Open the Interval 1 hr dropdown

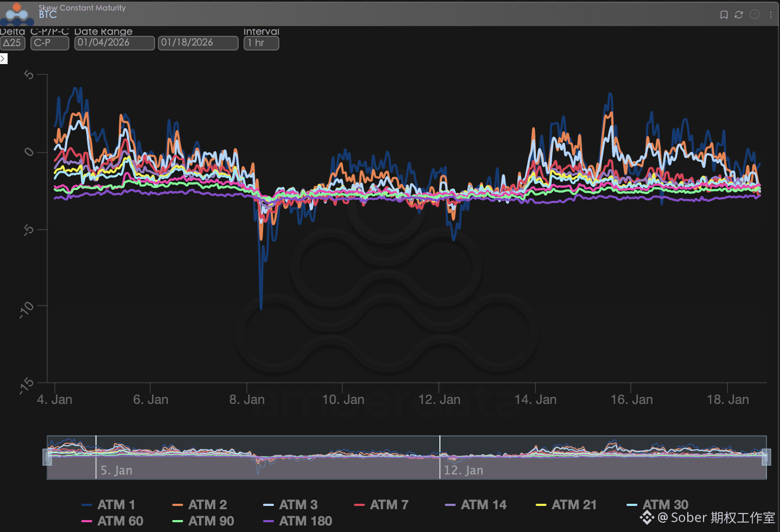coord(261,43)
